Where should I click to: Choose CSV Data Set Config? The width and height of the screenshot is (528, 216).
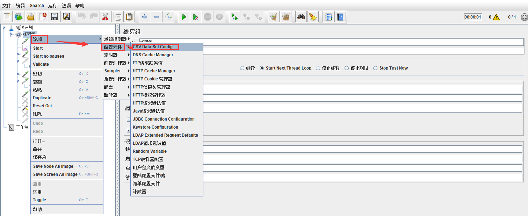pos(167,47)
